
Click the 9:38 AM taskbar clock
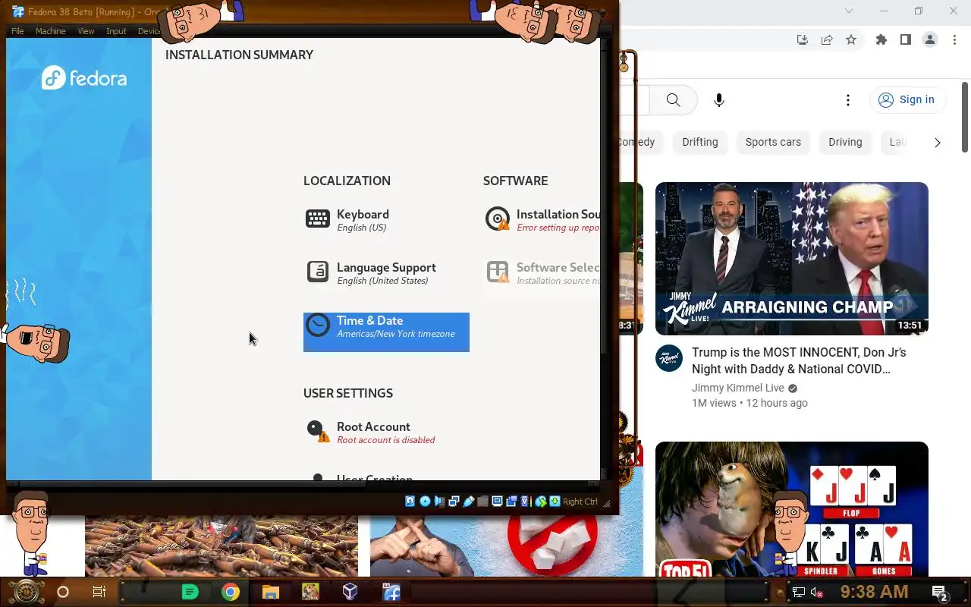pos(874,592)
